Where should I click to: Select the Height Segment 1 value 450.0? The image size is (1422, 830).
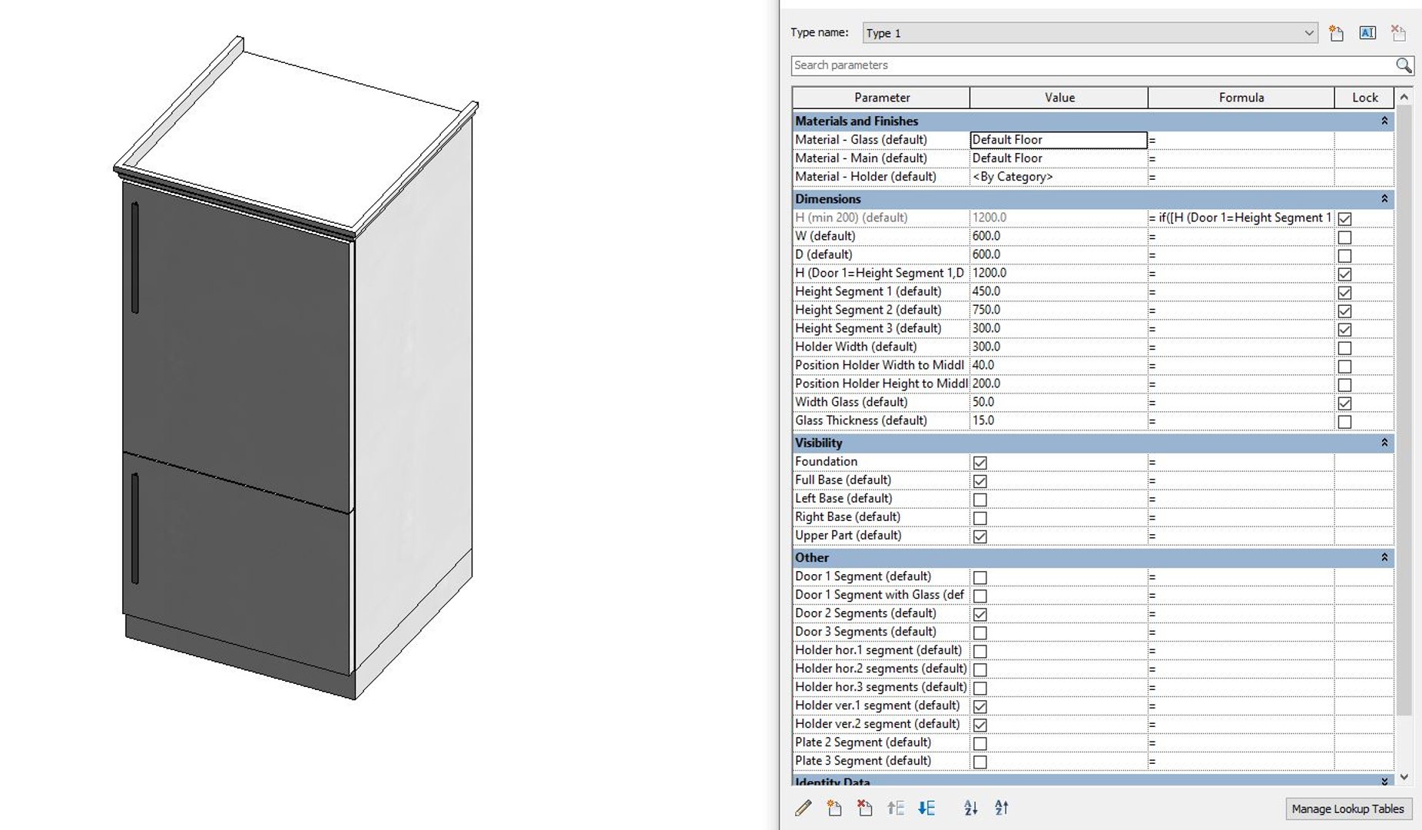[x=1059, y=291]
